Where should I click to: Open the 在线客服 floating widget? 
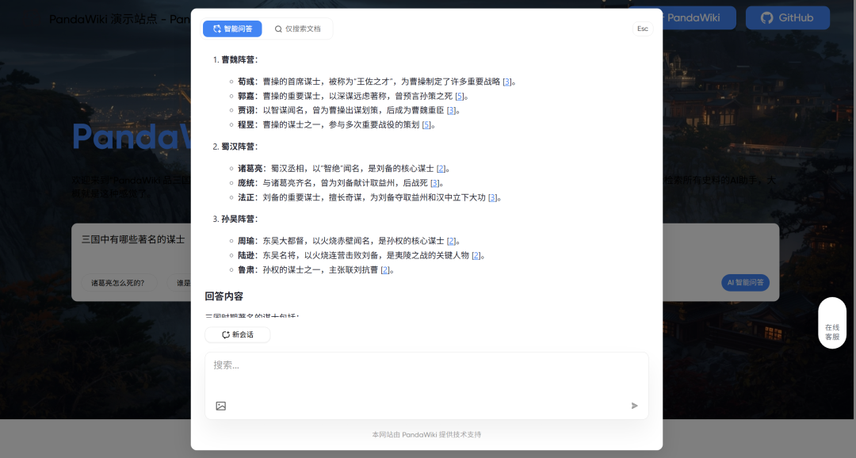tap(832, 323)
